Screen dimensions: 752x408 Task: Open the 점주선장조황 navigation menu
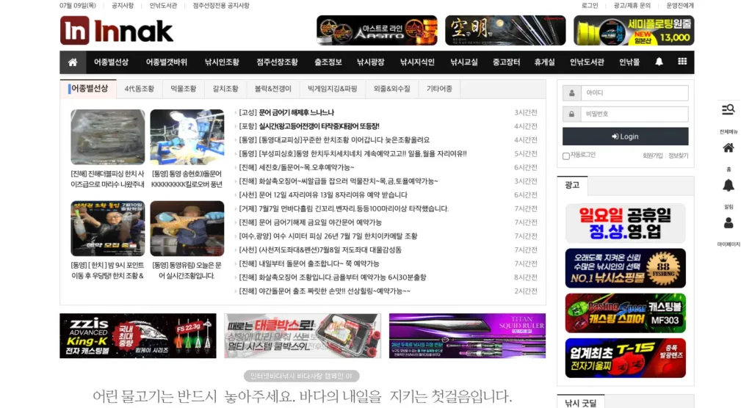(277, 62)
